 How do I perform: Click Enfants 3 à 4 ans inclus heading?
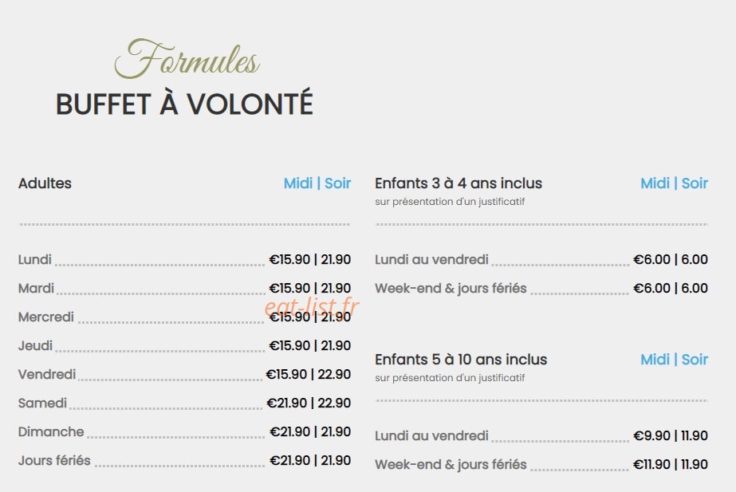coord(459,183)
